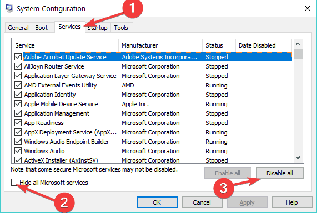
Task: Select Application Management service name
Action: click(x=57, y=113)
